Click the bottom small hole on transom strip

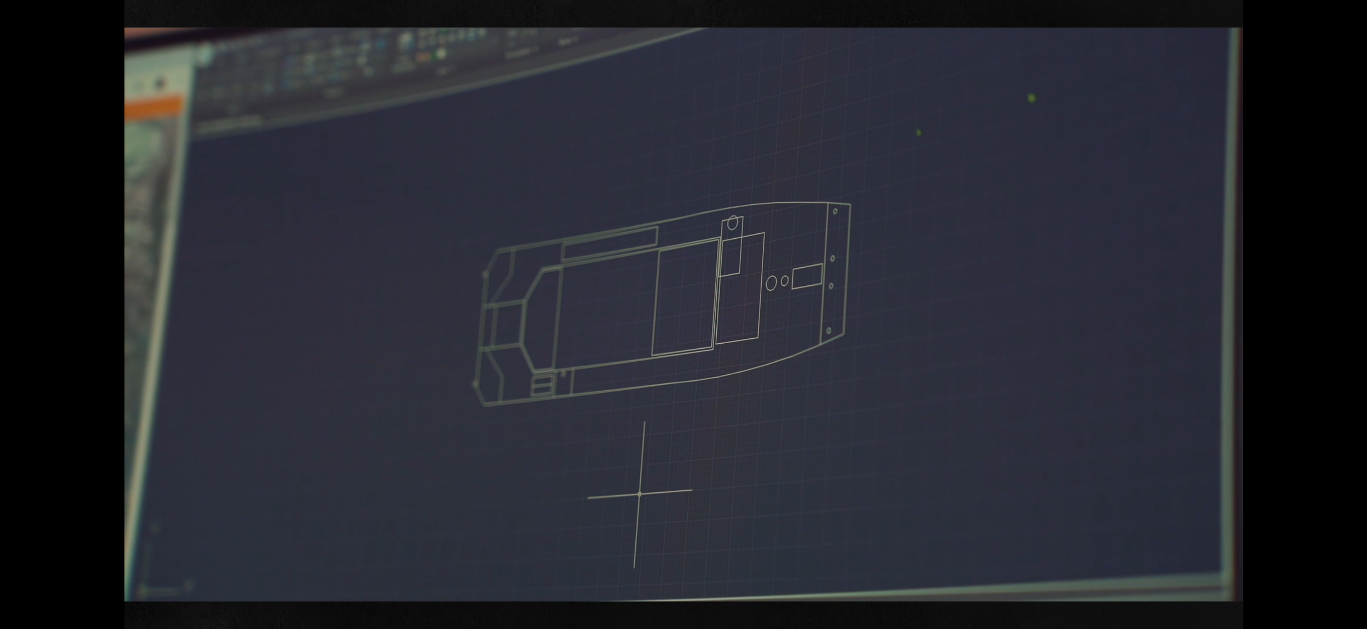pos(829,331)
